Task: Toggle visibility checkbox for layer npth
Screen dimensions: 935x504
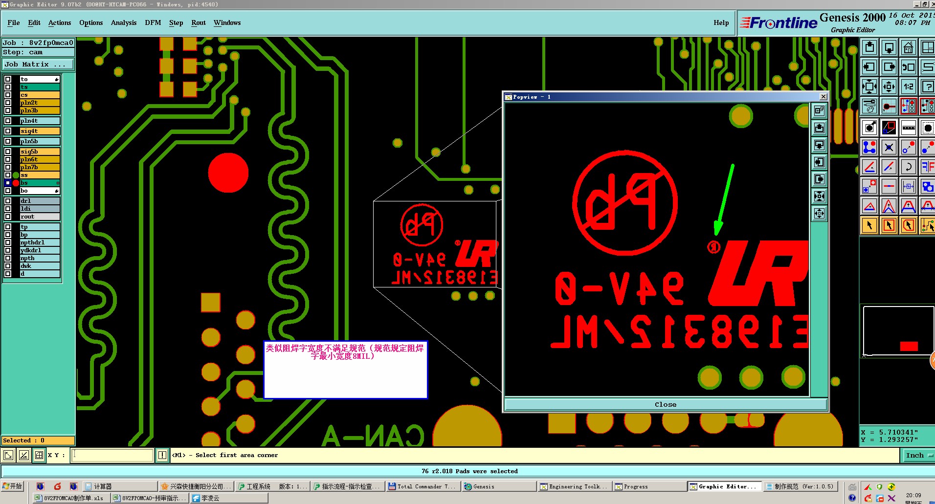Action: [8, 258]
